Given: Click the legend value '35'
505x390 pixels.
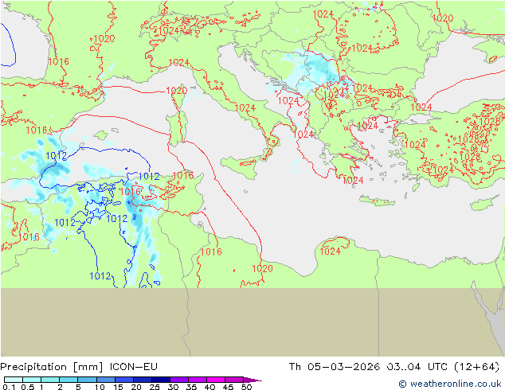Looking at the screenshot, I should pos(191,387).
